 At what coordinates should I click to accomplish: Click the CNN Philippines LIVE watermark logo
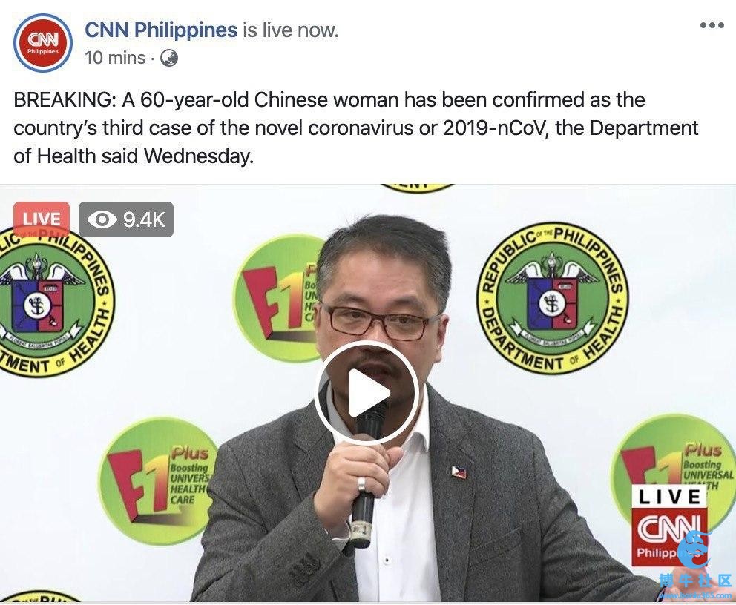(671, 525)
